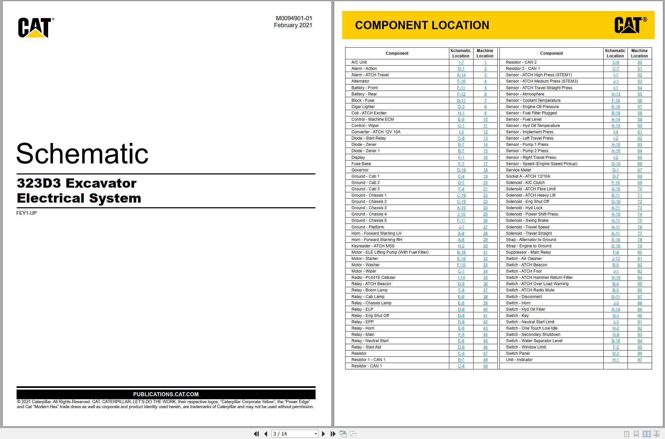Select continuous facing pages layout
Image resolution: width=665 pixels, height=439 pixels.
656,434
